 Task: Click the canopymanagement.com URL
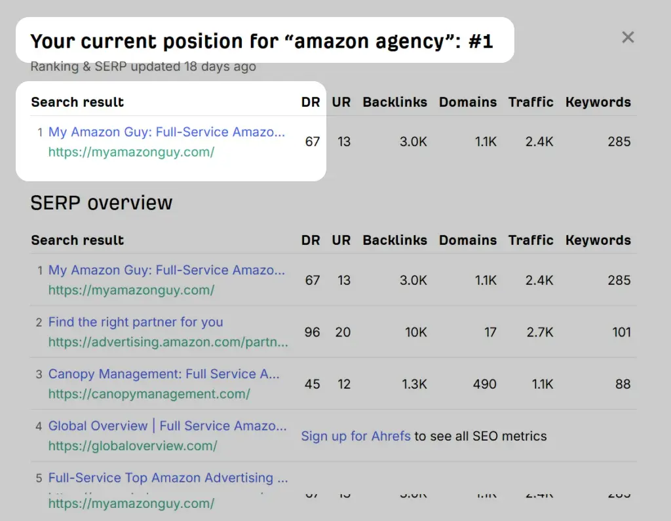(149, 394)
